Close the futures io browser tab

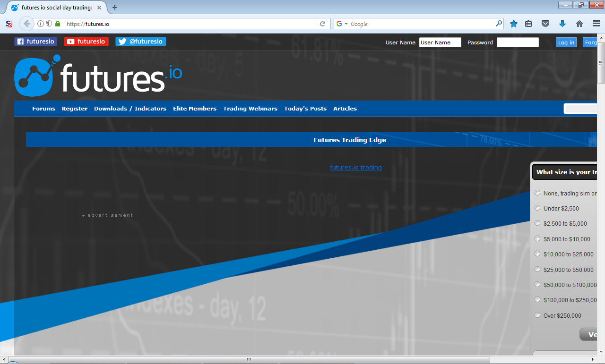tap(99, 8)
